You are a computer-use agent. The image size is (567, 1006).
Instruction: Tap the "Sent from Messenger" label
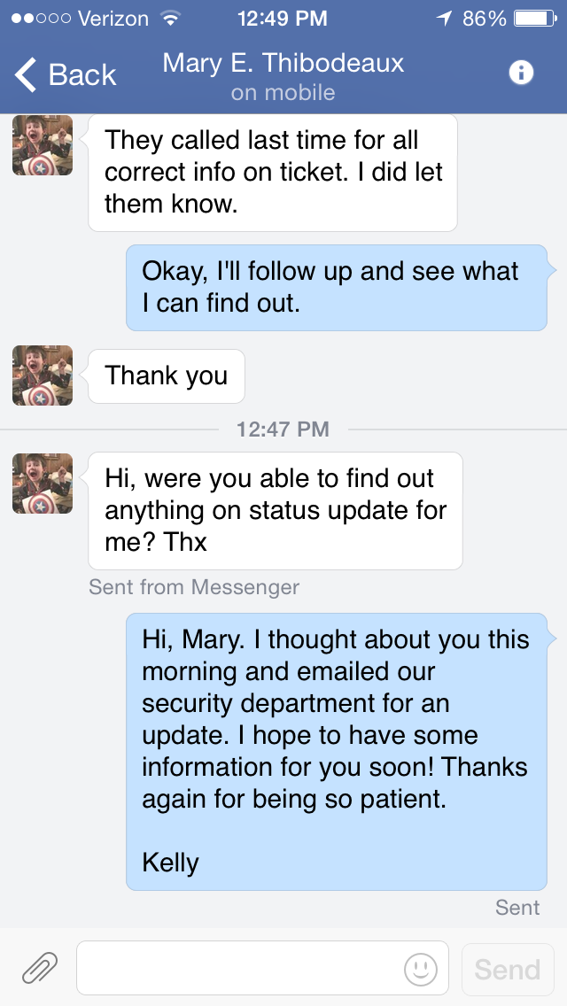(194, 587)
